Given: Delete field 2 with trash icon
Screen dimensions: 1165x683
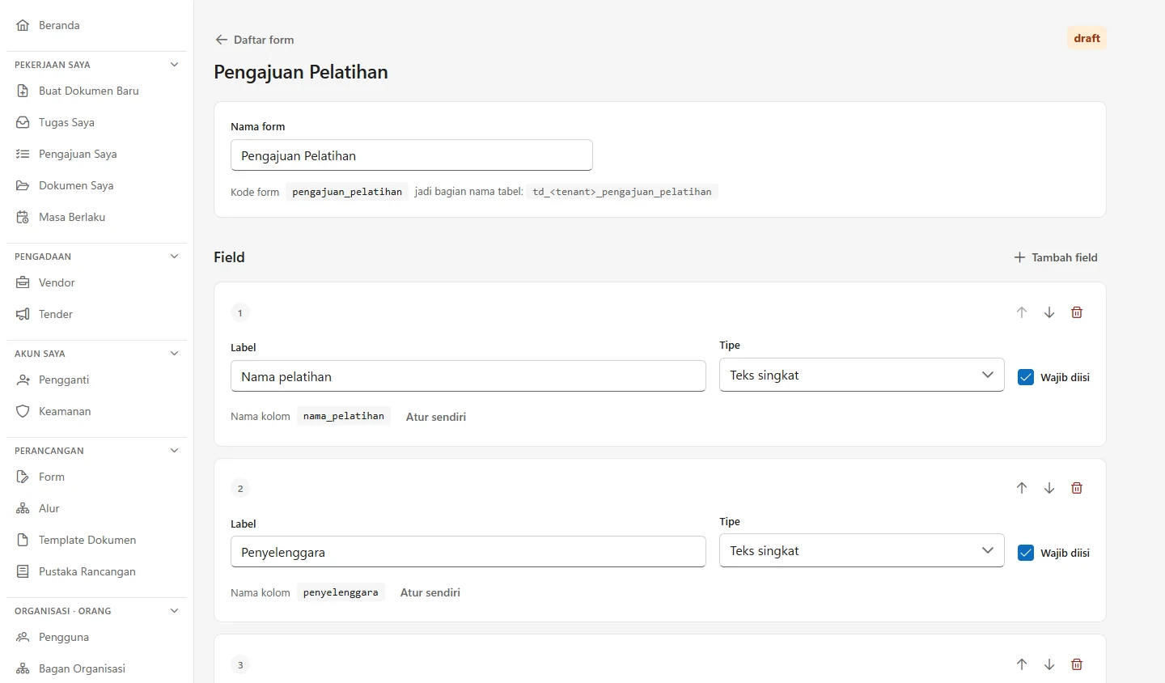Looking at the screenshot, I should [x=1077, y=488].
